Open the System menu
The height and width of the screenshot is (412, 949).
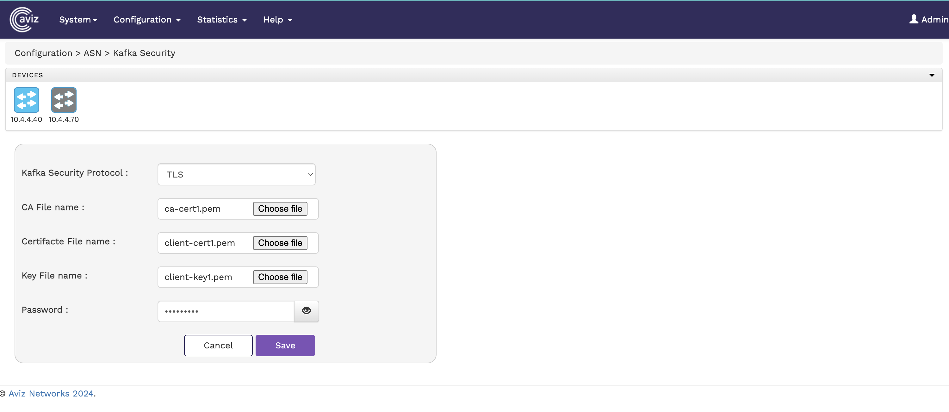tap(78, 20)
